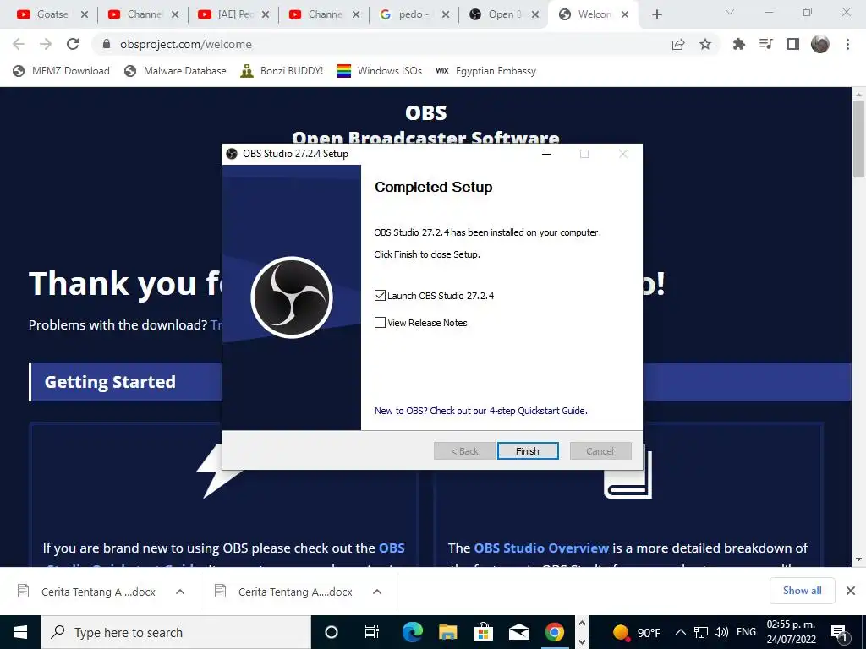The image size is (866, 649).
Task: Click the Chrome icon on the taskbar
Action: [555, 632]
